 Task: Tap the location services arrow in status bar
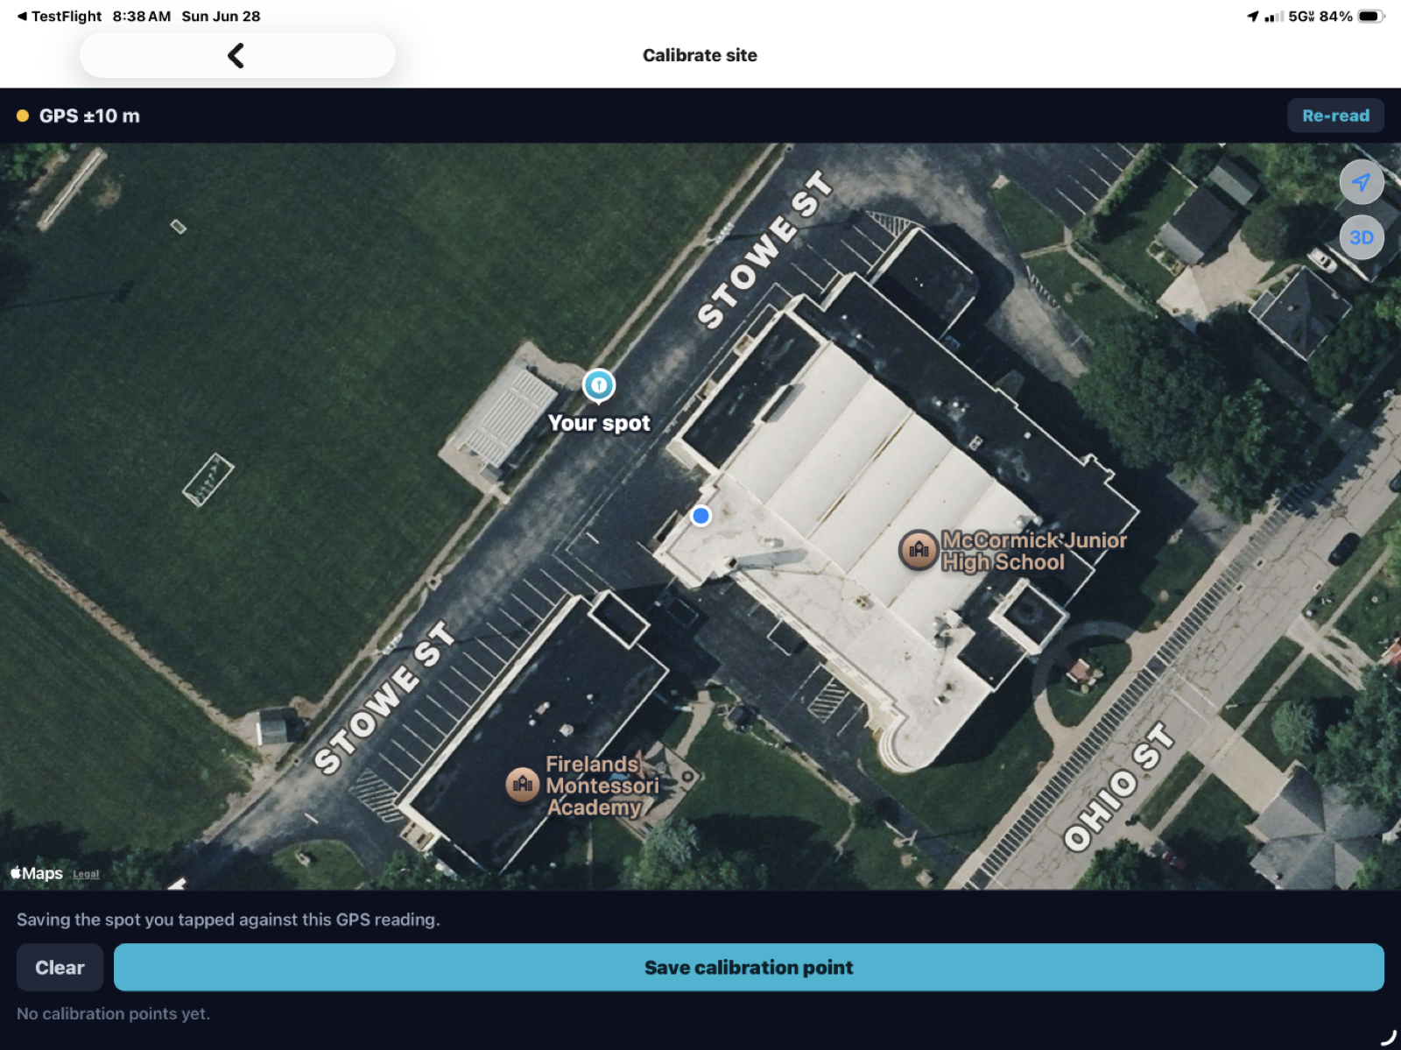click(1253, 16)
